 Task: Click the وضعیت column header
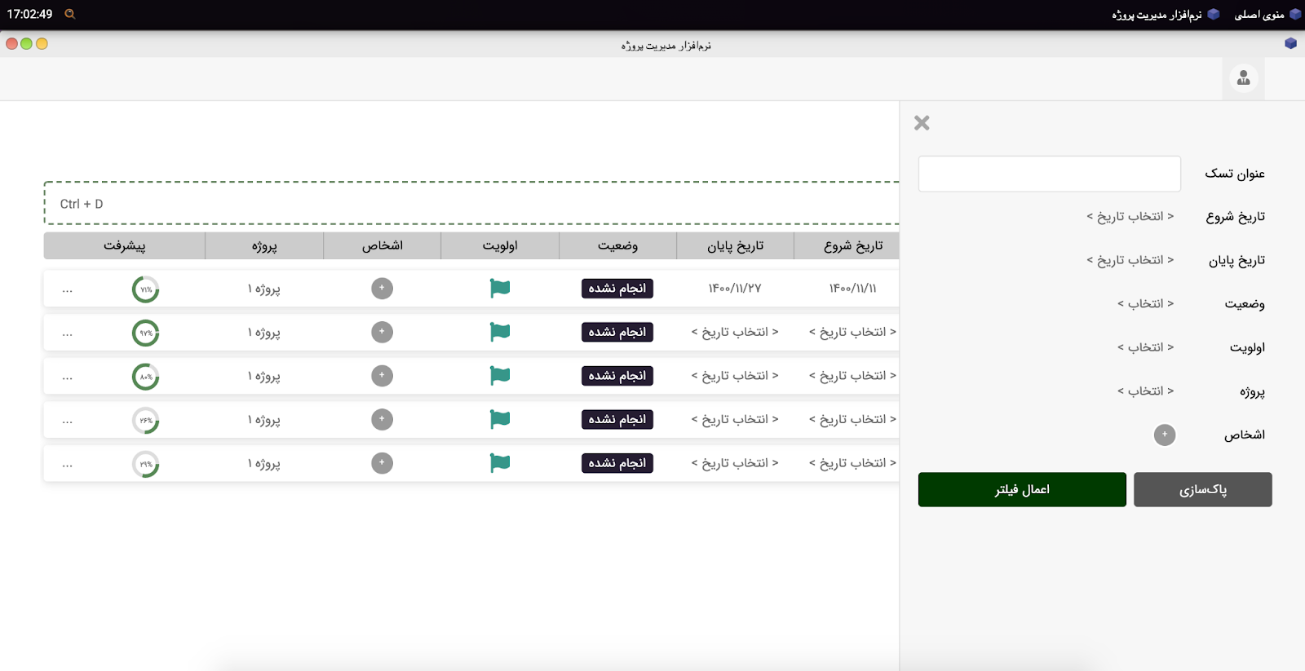click(x=617, y=245)
